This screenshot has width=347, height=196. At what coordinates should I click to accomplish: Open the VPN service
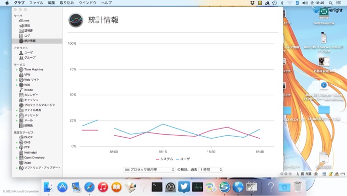(x=25, y=75)
